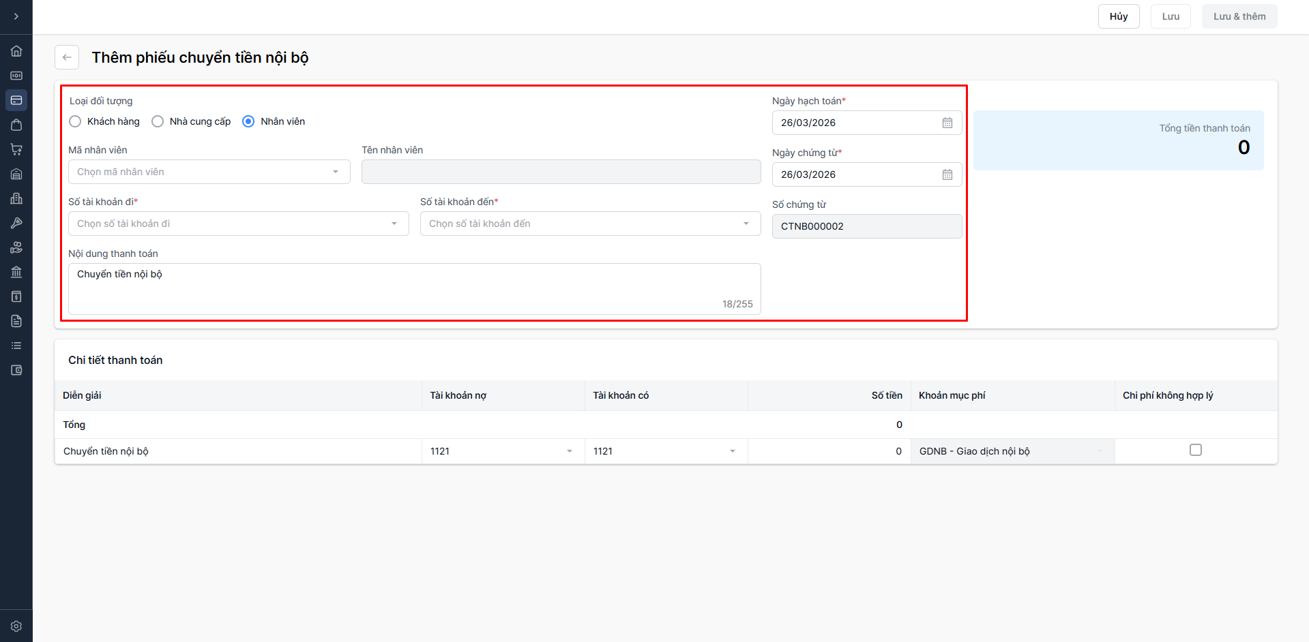Click the shopping bag sidebar icon
Screen dimensions: 1309x642
pos(16,125)
